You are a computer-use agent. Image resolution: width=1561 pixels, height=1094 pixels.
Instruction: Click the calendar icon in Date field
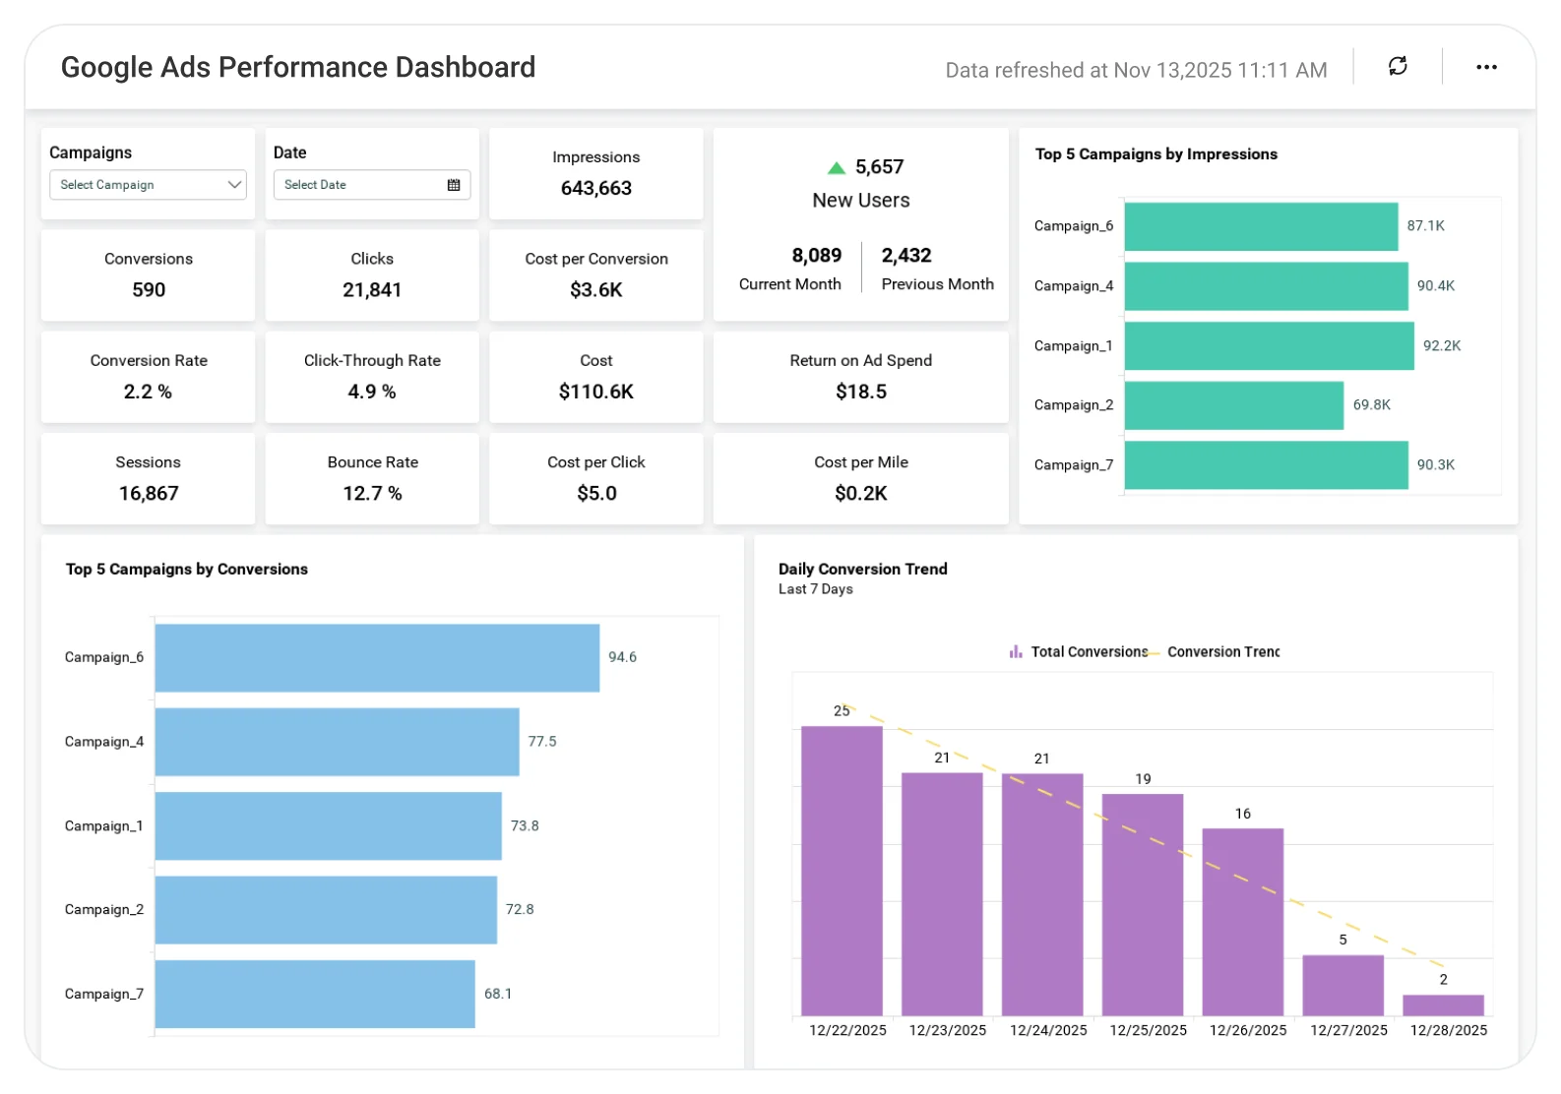pyautogui.click(x=454, y=185)
